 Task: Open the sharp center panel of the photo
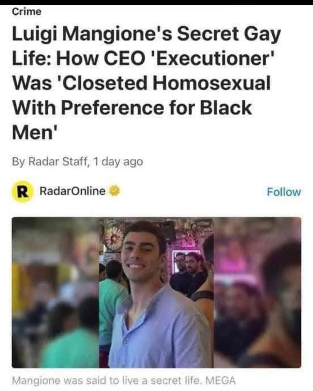[x=156, y=293]
